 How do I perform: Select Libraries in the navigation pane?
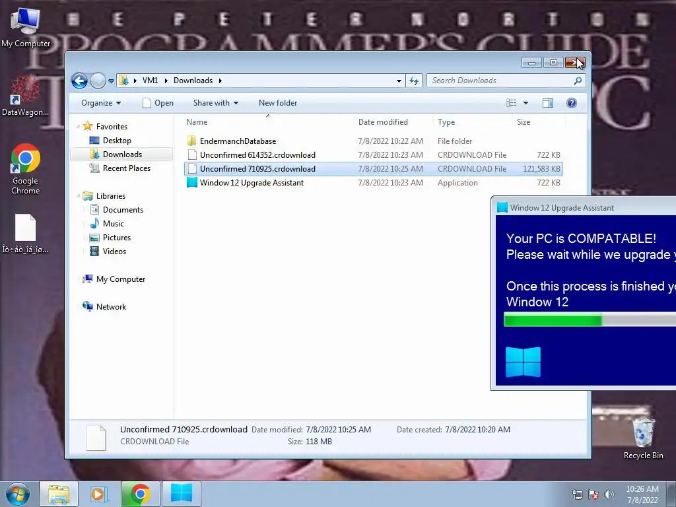(111, 195)
